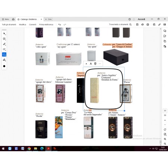Zoom out with magnifier minus icon
This screenshot has height=168, width=168.
(x=165, y=144)
